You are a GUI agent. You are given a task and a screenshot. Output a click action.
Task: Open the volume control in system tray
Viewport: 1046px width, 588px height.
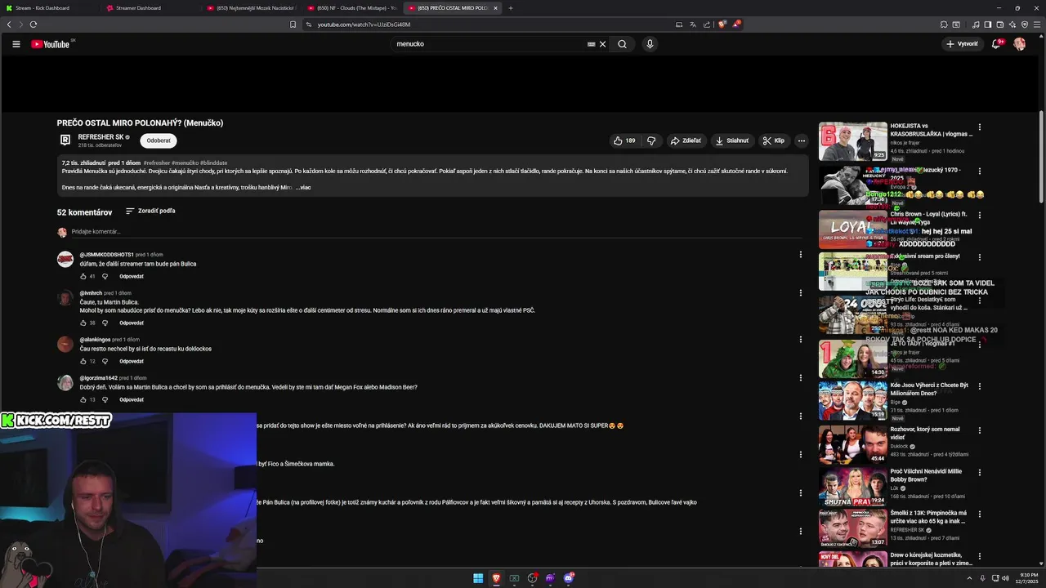coord(1005,578)
